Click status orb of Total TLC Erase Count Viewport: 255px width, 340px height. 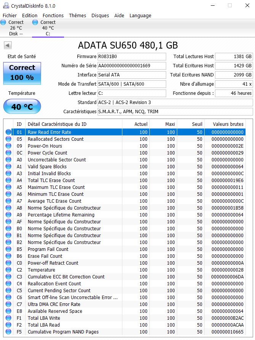(x=8, y=180)
